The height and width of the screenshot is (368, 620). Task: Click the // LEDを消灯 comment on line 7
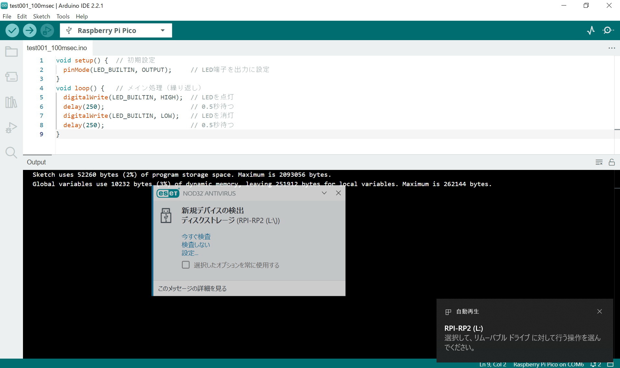click(x=212, y=116)
